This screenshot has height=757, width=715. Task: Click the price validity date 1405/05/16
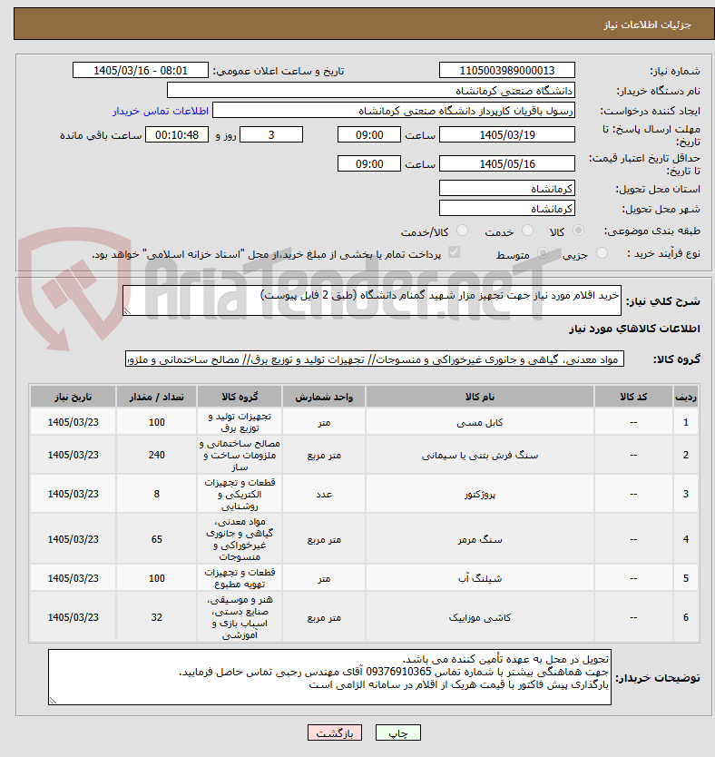(507, 163)
